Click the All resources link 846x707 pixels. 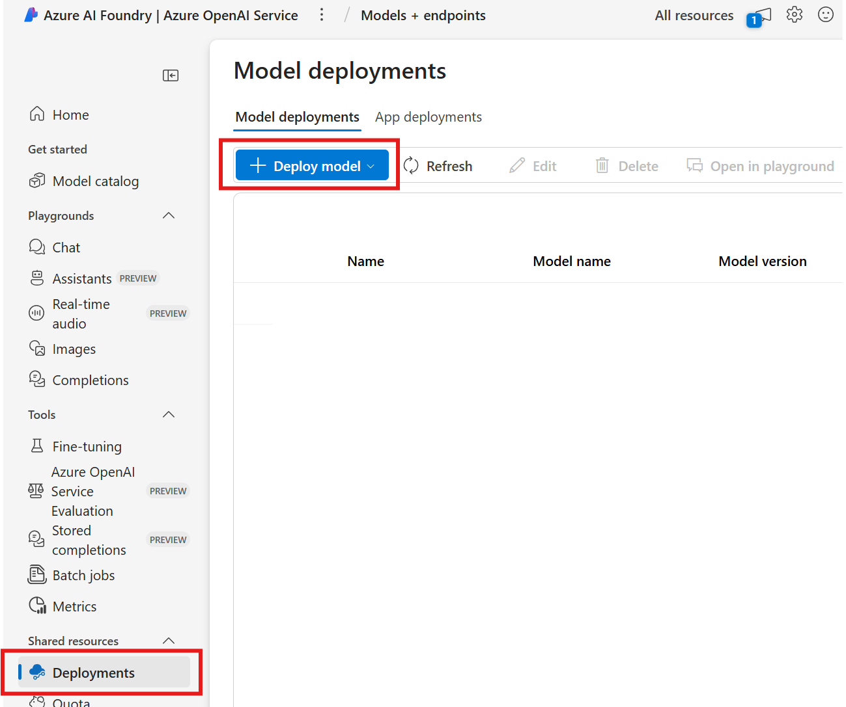tap(694, 16)
